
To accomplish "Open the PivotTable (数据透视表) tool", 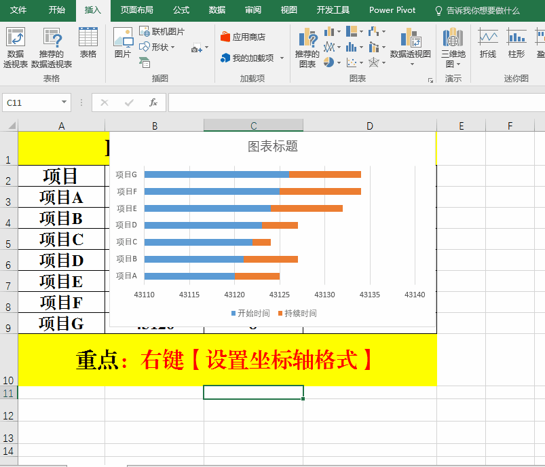I will point(16,48).
